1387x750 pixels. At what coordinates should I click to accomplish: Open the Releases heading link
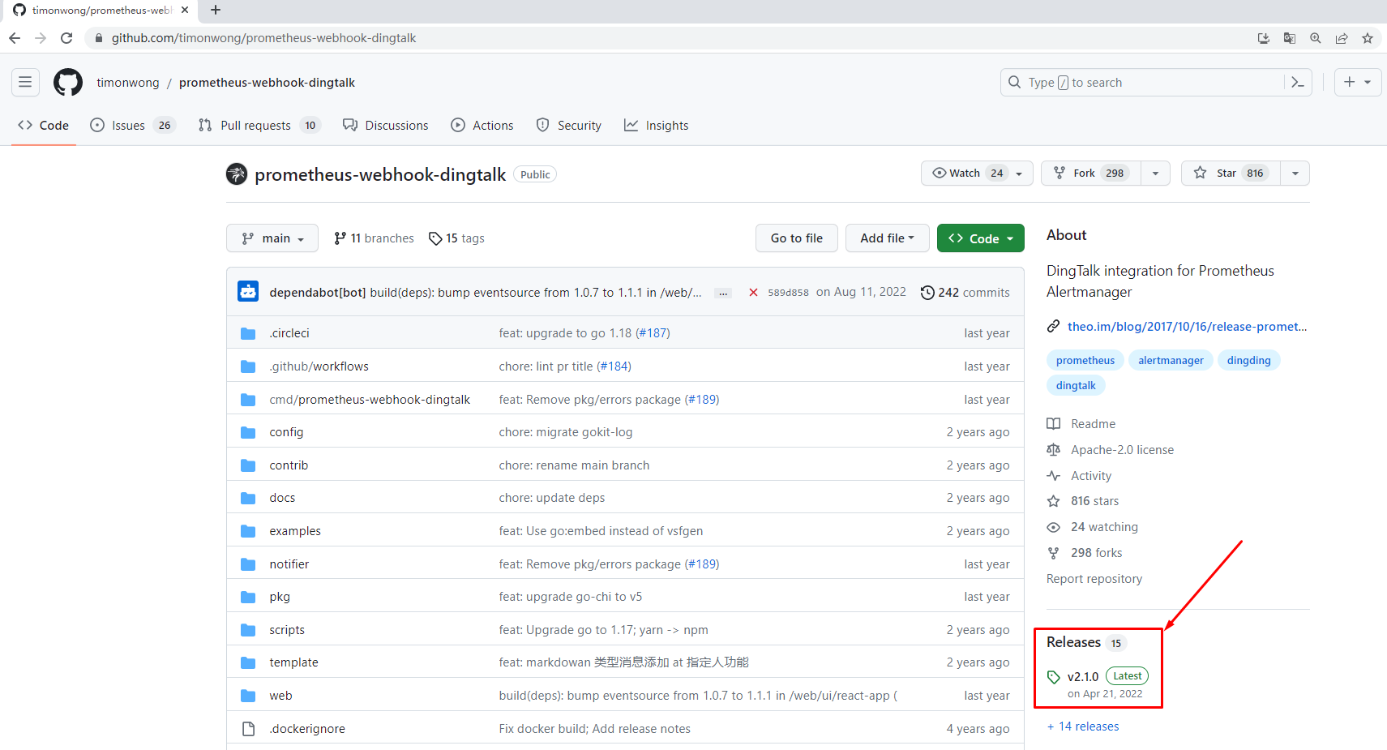pyautogui.click(x=1073, y=642)
